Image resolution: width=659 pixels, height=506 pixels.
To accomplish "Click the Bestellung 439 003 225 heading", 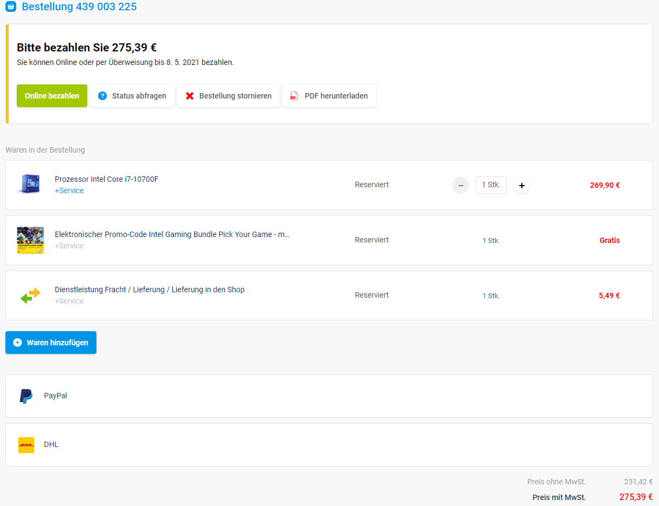I will pos(79,6).
